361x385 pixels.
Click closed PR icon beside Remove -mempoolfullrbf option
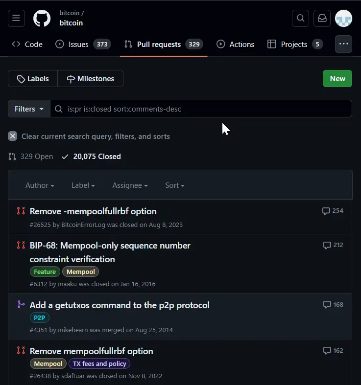tap(21, 211)
